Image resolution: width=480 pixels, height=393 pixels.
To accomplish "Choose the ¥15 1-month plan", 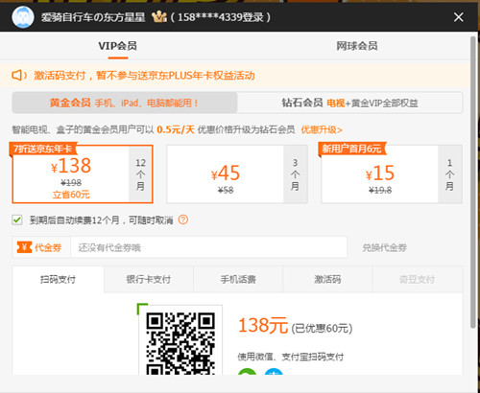I will pyautogui.click(x=392, y=174).
